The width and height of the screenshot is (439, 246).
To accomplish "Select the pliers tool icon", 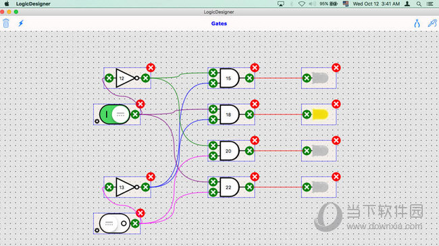I will (417, 23).
